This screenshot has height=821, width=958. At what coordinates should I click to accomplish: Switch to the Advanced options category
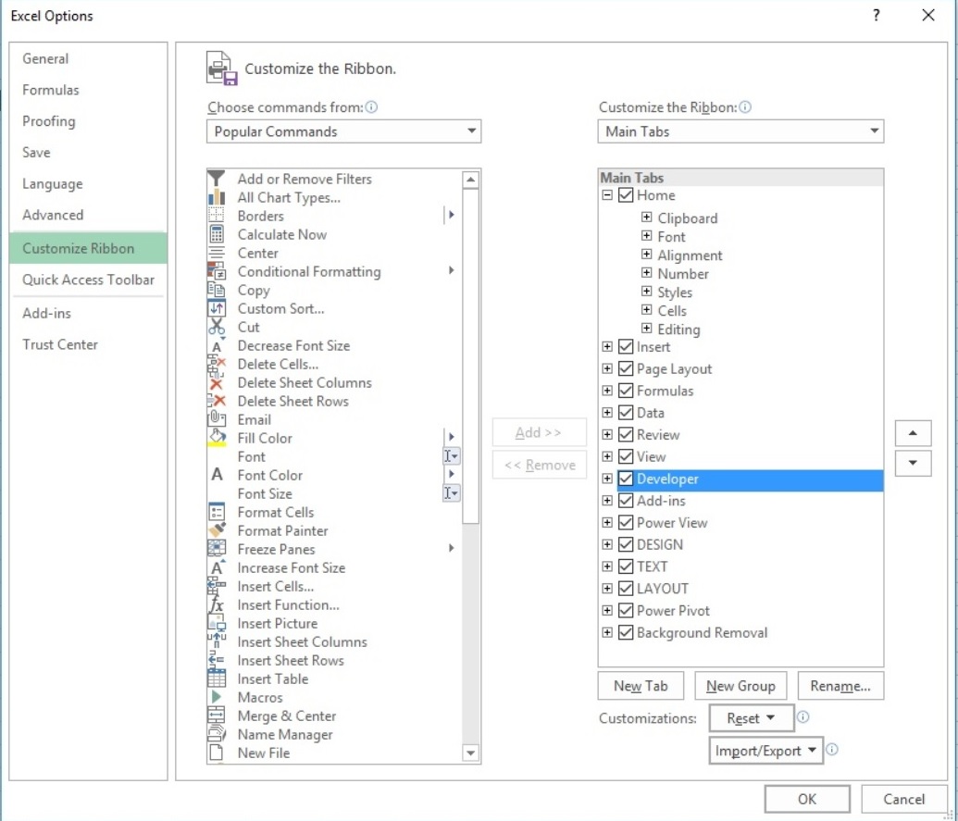click(x=88, y=215)
